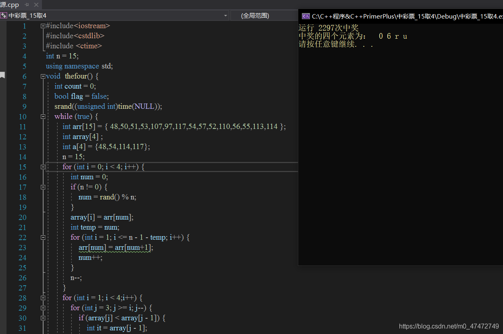Click the console window's title bar icon
The width and height of the screenshot is (503, 334).
pyautogui.click(x=306, y=17)
